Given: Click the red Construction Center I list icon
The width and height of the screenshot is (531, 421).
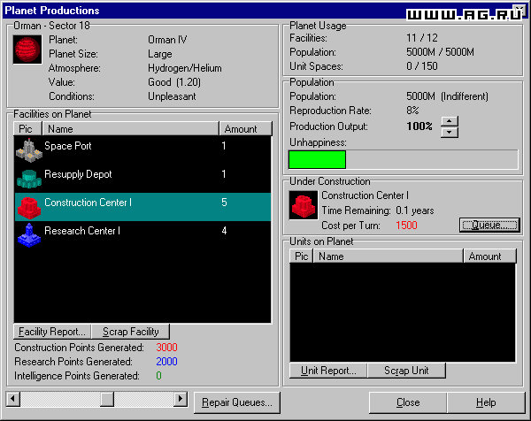Looking at the screenshot, I should (x=29, y=208).
